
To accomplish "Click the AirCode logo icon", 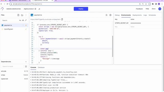I will pos(2,9).
